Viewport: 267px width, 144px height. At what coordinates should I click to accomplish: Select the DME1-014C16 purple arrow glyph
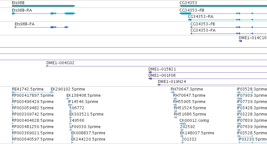[x=240, y=41]
